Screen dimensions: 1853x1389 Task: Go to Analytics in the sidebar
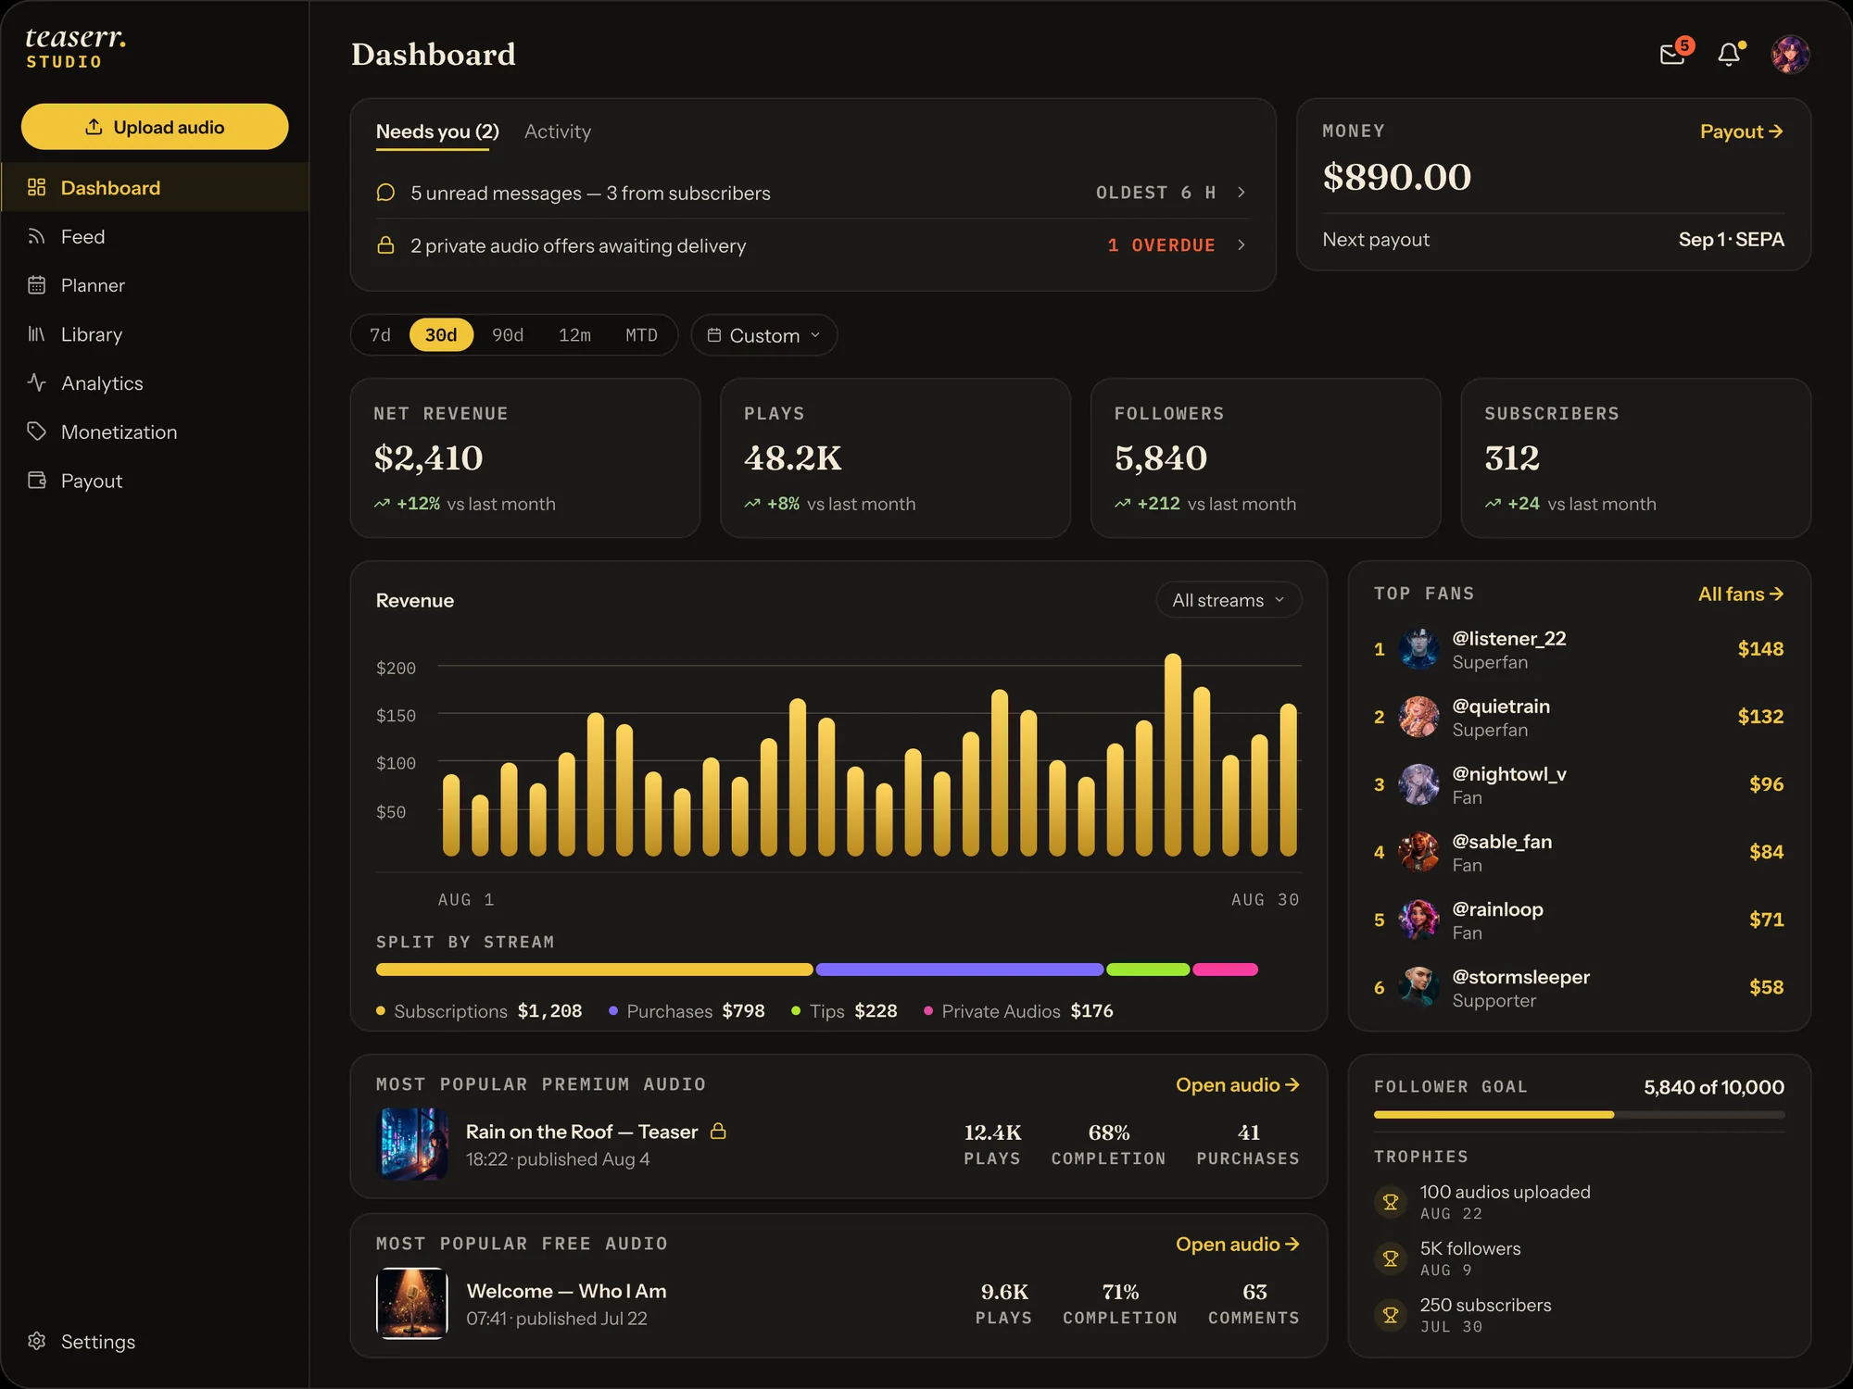coord(155,382)
